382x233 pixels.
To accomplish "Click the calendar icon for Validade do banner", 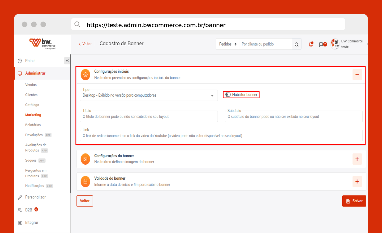I will point(86,182).
